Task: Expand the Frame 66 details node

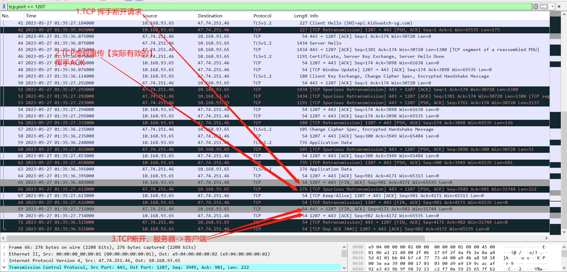Action: (x=4, y=247)
